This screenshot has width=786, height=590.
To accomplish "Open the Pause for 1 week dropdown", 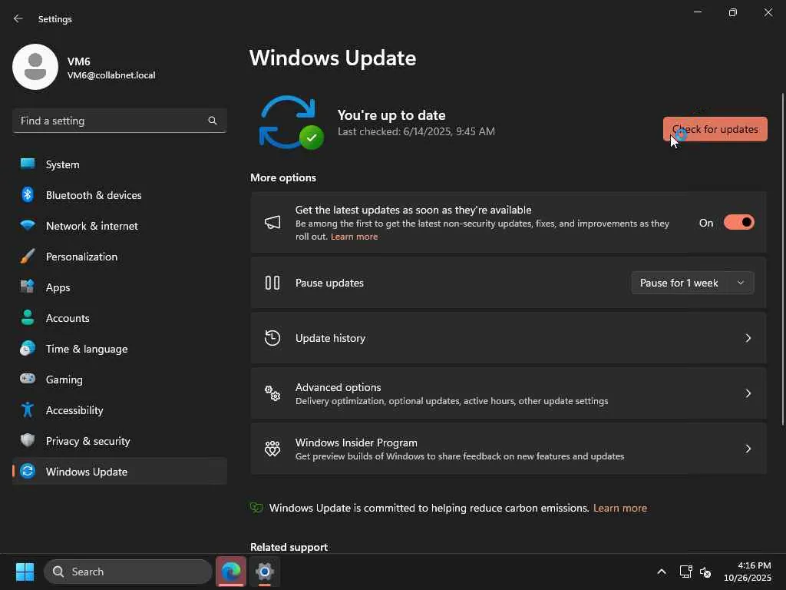I will [692, 283].
